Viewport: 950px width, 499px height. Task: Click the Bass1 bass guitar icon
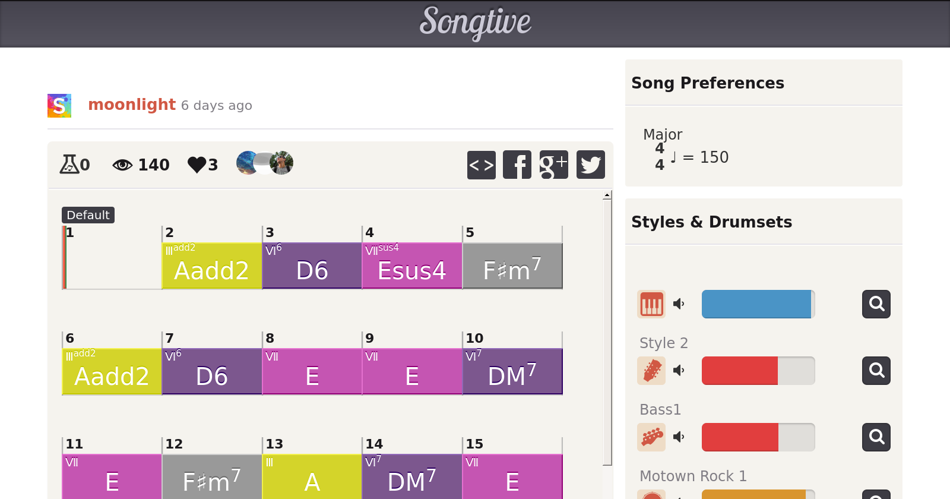[x=651, y=437]
